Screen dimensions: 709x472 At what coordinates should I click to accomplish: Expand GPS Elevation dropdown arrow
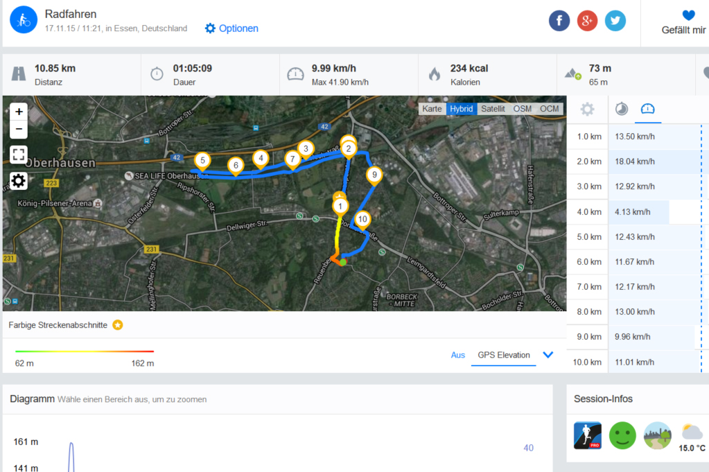548,355
